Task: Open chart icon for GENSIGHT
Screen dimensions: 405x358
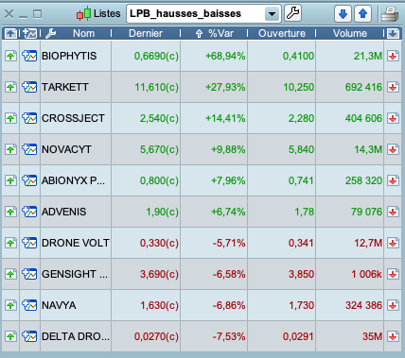Action: [x=29, y=274]
